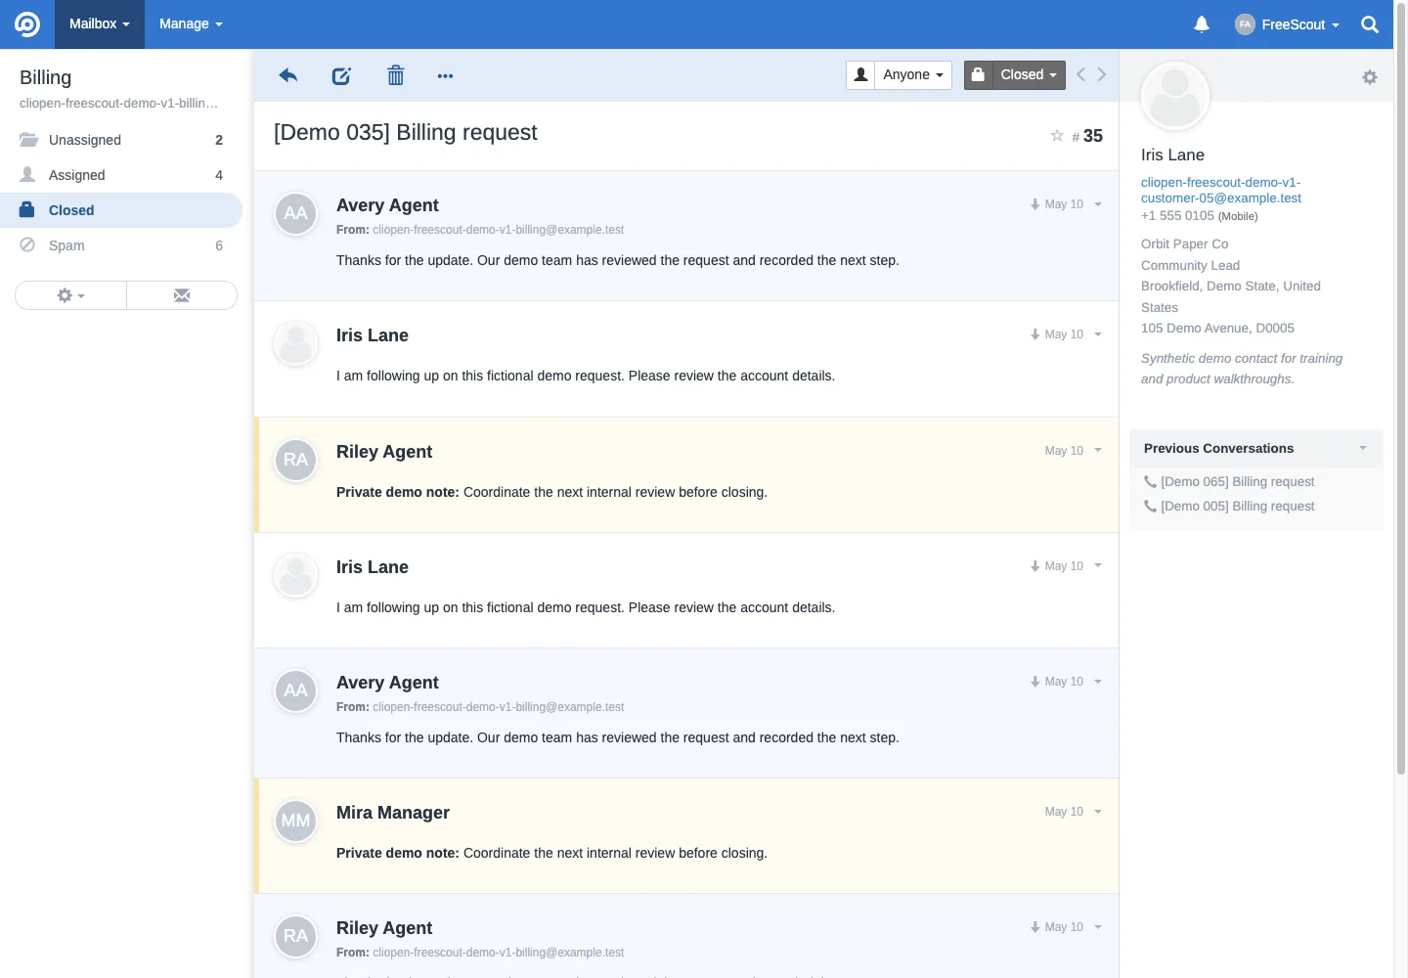Click phone icon beside Demo 065 conversation
Viewport: 1408px width, 978px height.
pyautogui.click(x=1150, y=482)
